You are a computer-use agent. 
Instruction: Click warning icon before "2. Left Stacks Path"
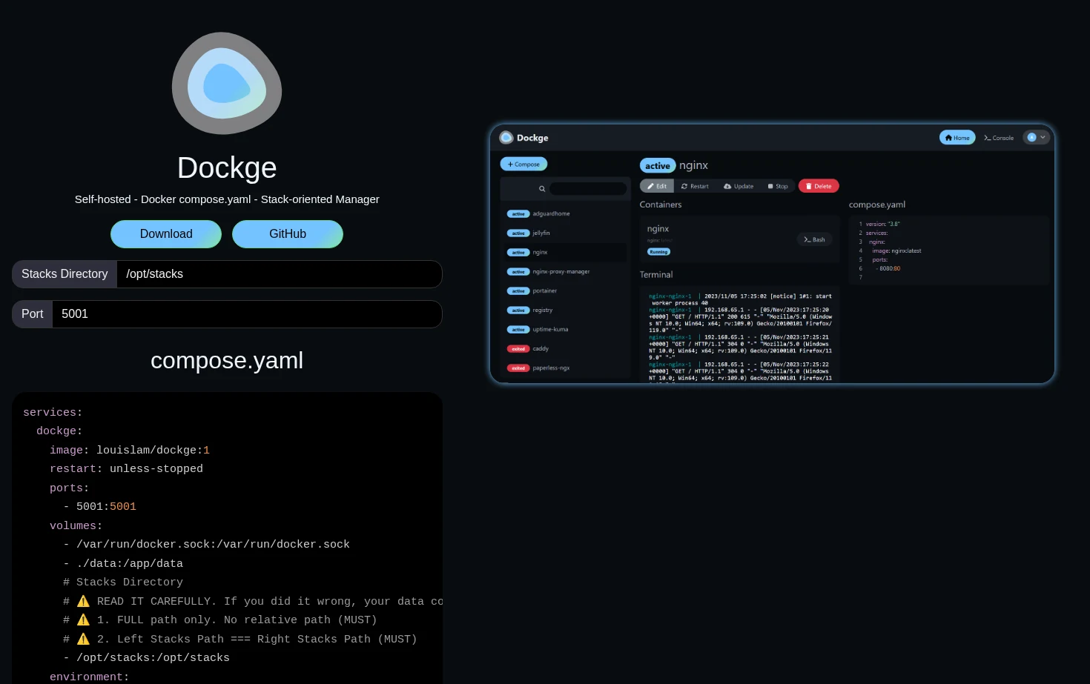click(x=83, y=639)
